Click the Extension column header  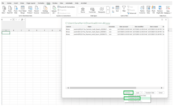(113, 27)
